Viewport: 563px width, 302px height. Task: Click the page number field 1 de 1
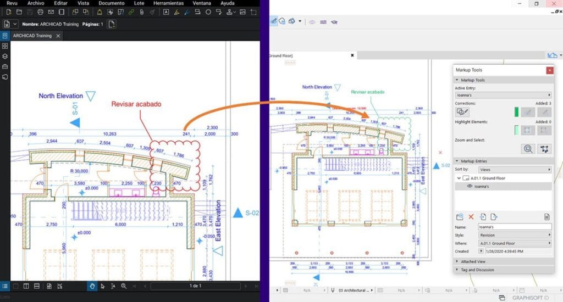click(195, 286)
